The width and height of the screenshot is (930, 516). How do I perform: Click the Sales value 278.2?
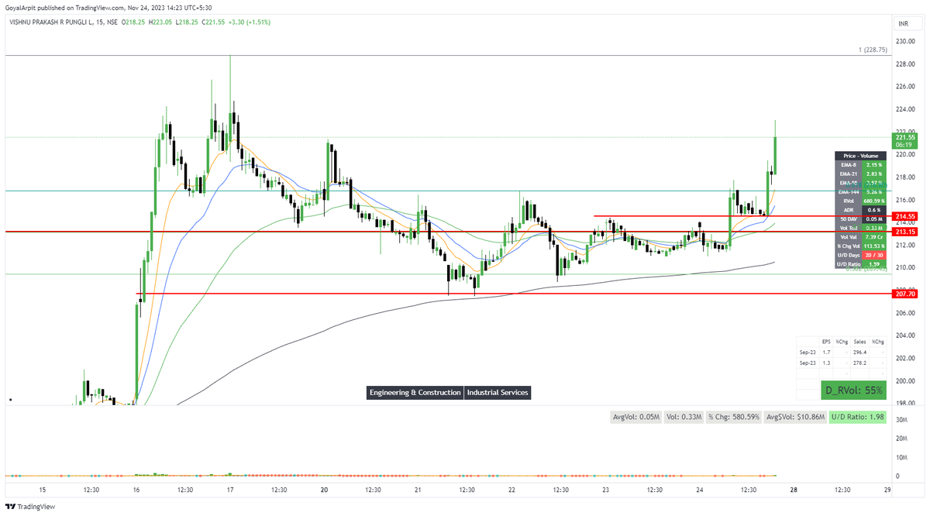(859, 362)
